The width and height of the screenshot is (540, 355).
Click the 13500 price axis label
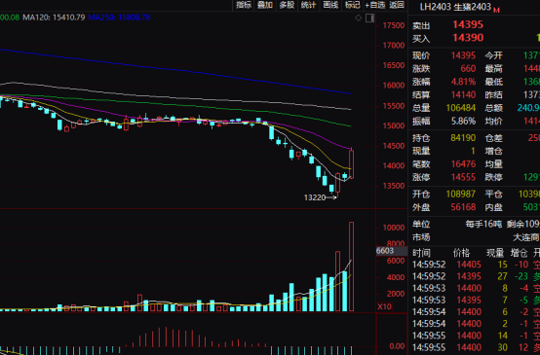tap(393, 186)
